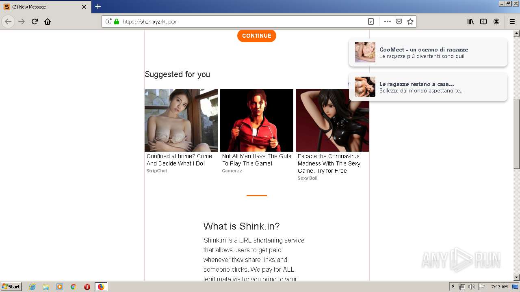Follow 'Escape the Coronavirus Madness' link
The image size is (520, 292).
click(x=329, y=163)
